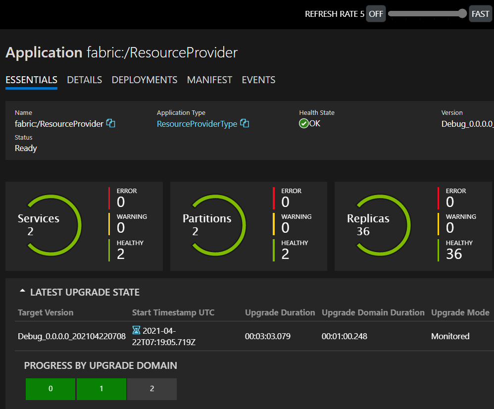Click the Upgrade Duration column header
The width and height of the screenshot is (494, 409).
[x=280, y=312]
